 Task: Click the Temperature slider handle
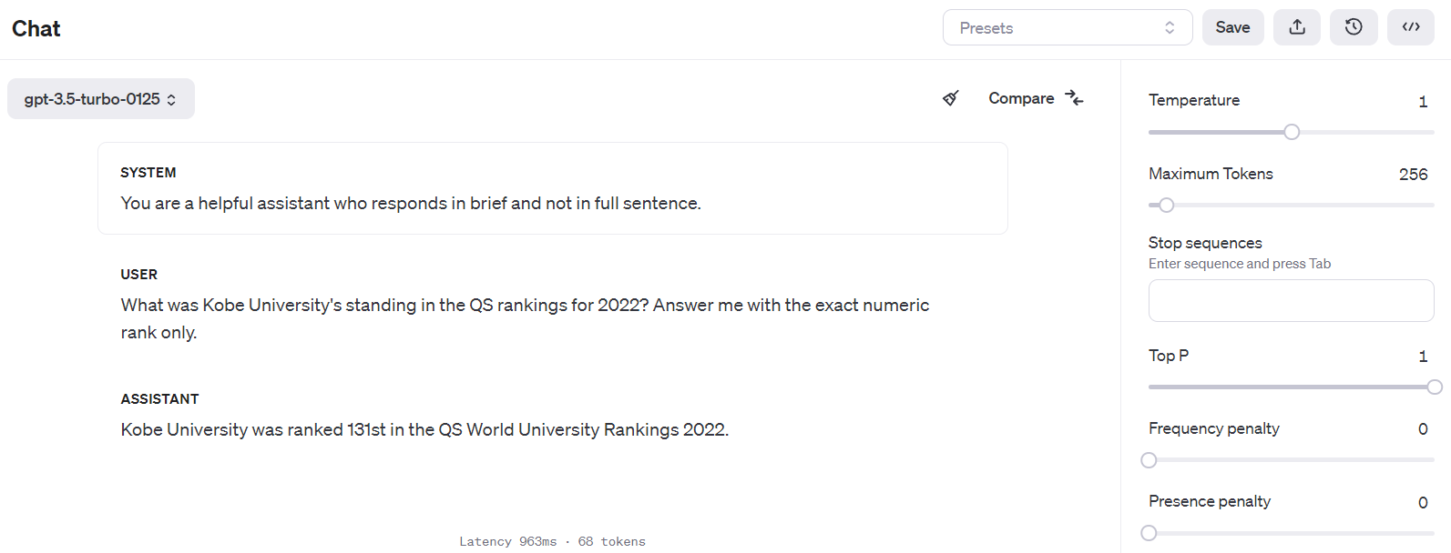click(x=1292, y=132)
